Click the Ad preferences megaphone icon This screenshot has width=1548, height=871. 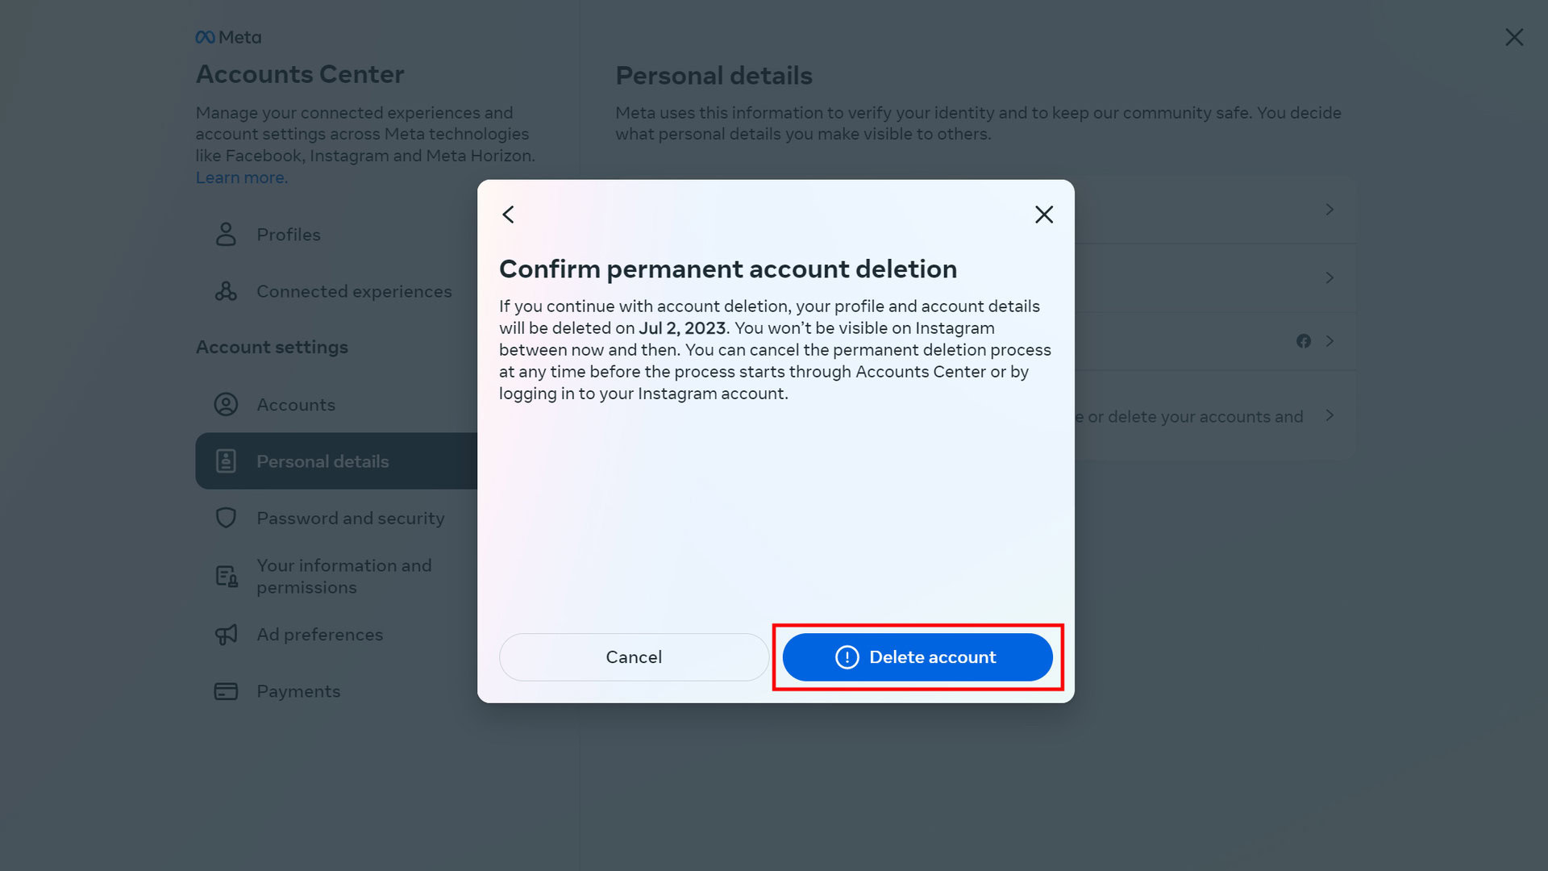(226, 635)
